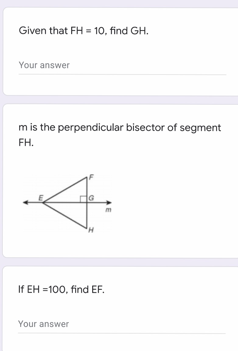Select the question text "Given that FH = 10"

tap(84, 30)
